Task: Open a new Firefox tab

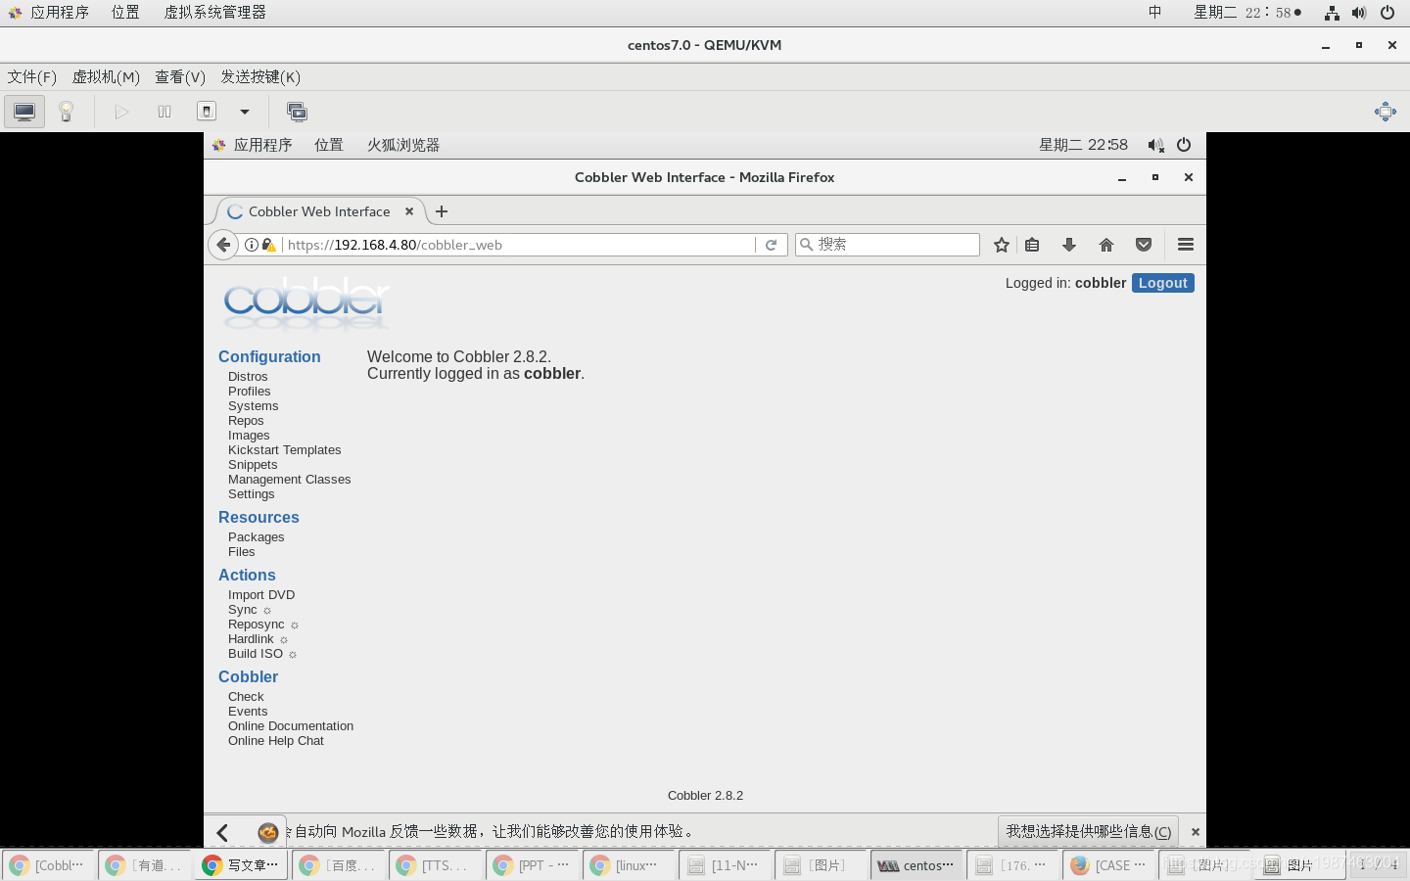Action: pos(442,211)
